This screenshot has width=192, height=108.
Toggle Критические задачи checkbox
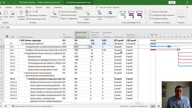[59, 12]
